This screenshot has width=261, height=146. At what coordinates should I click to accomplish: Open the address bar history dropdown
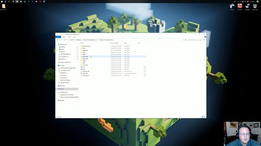click(184, 40)
